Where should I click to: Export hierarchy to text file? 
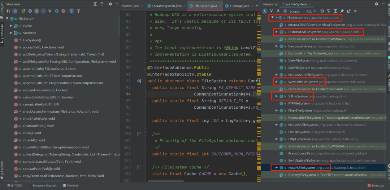tap(349, 11)
